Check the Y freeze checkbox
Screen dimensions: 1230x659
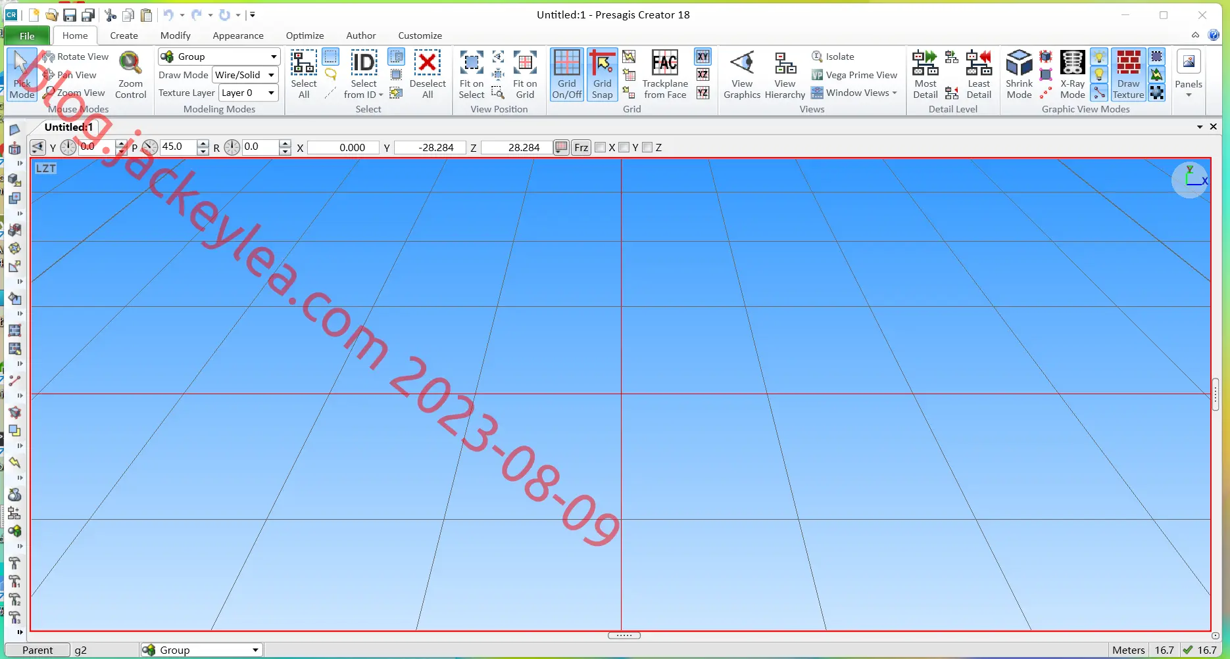[x=624, y=147]
